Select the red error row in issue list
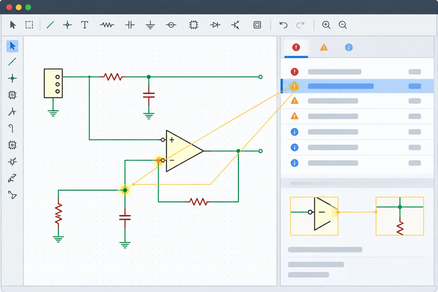The height and width of the screenshot is (292, 438). tap(357, 72)
